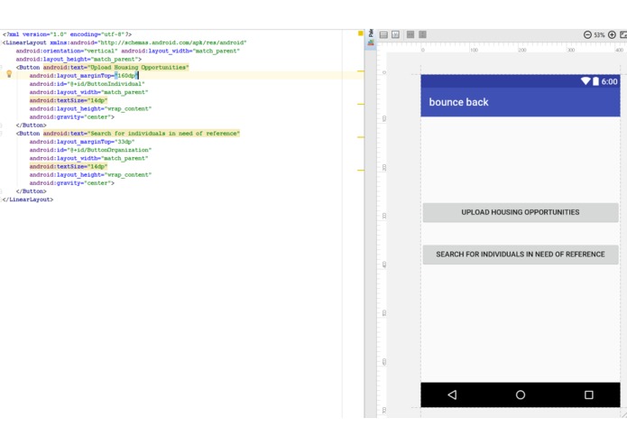Click the recents square in preview nav bar
The width and height of the screenshot is (627, 446).
click(x=588, y=395)
